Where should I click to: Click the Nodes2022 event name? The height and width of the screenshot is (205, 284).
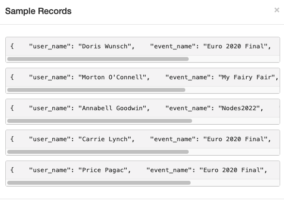[239, 108]
